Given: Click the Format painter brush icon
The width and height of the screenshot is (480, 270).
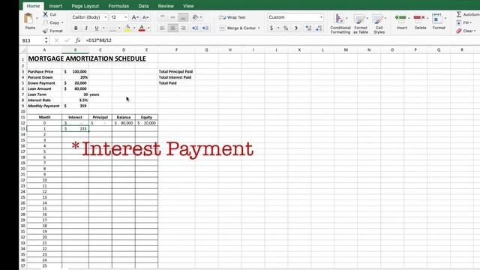Looking at the screenshot, I should (45, 31).
